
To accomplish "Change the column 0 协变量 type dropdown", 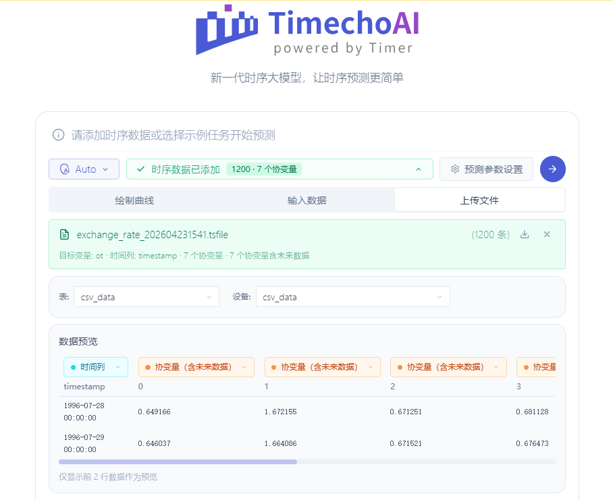I will coord(196,367).
